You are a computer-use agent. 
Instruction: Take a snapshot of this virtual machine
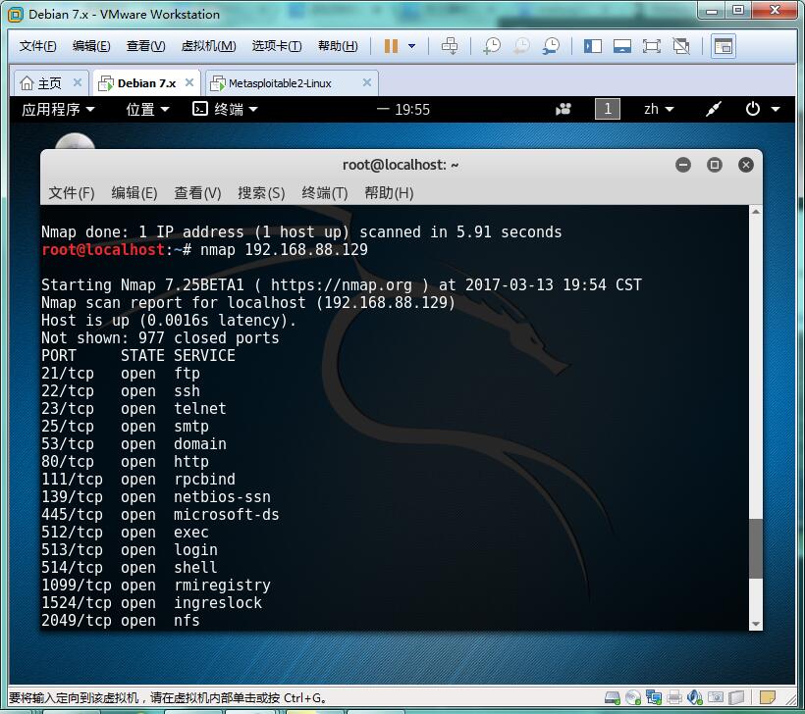pyautogui.click(x=492, y=46)
